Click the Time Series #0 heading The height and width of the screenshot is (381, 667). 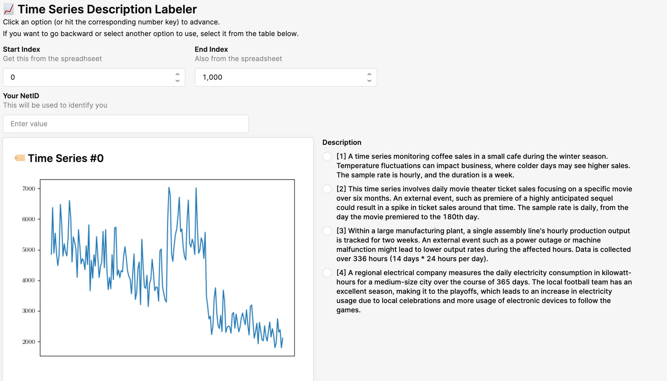[x=66, y=158]
